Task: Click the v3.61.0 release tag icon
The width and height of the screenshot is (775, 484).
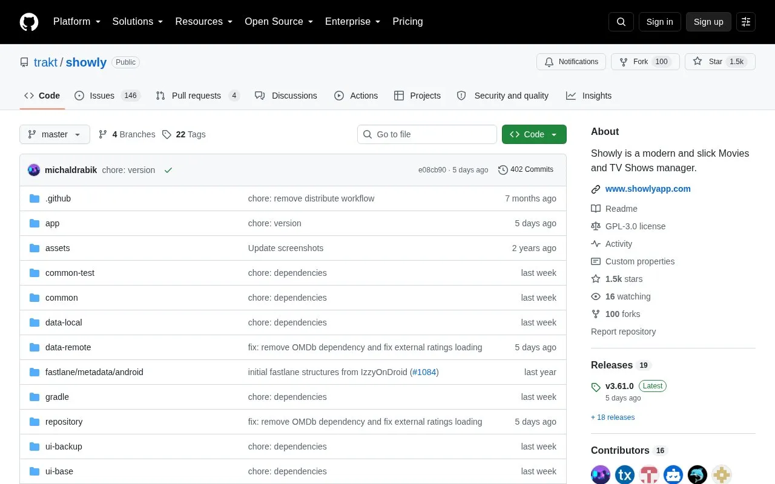Action: tap(596, 387)
